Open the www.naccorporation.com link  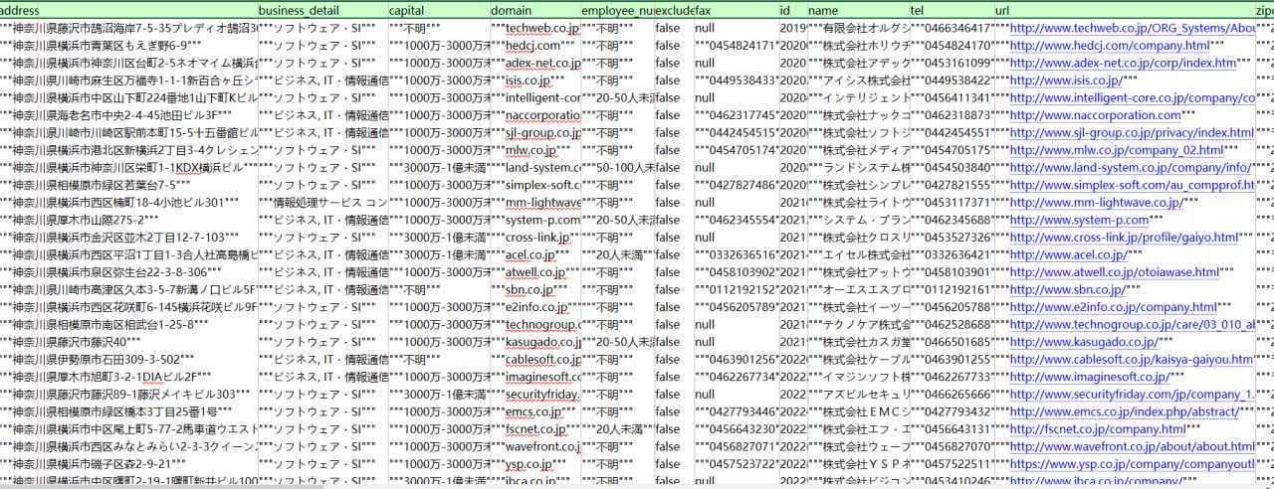click(1095, 115)
